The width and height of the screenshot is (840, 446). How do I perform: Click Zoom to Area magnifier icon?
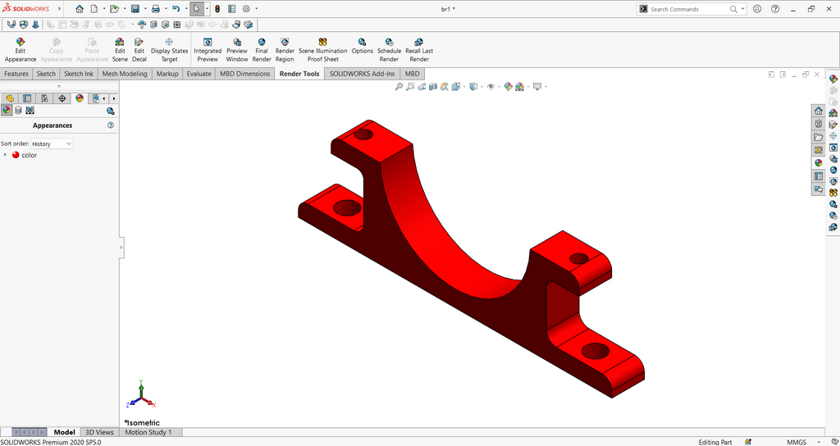pyautogui.click(x=410, y=86)
